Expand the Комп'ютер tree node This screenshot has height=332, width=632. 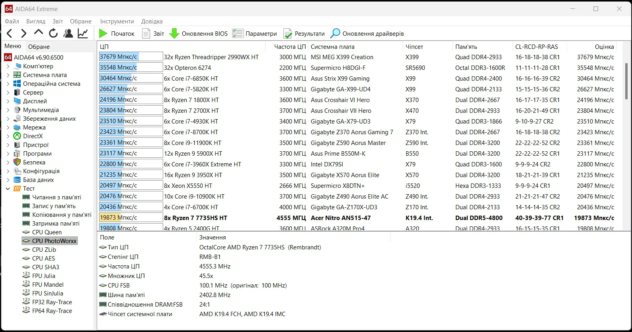click(8, 66)
